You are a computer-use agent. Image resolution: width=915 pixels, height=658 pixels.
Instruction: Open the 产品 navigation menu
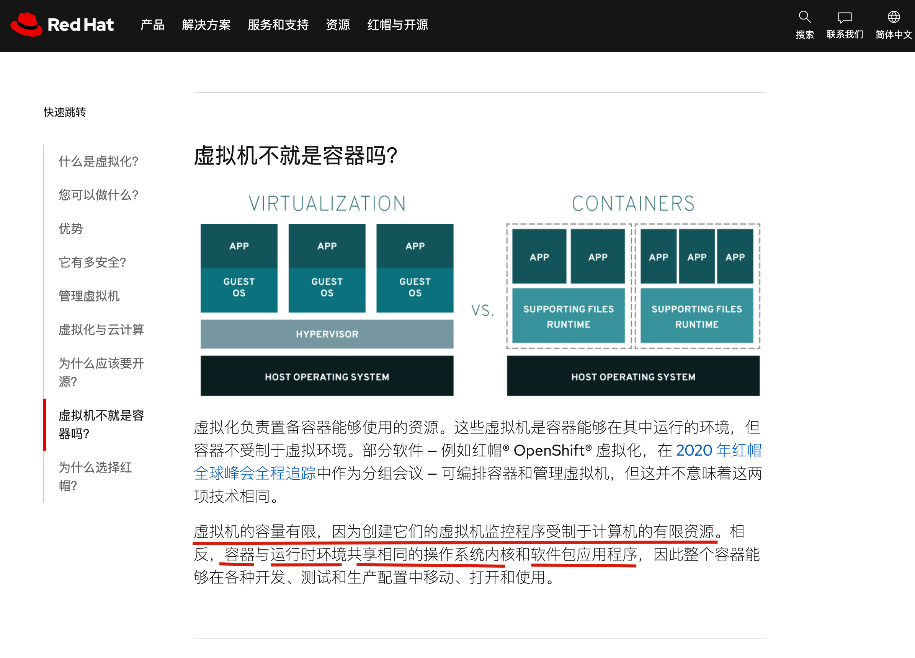coord(152,25)
